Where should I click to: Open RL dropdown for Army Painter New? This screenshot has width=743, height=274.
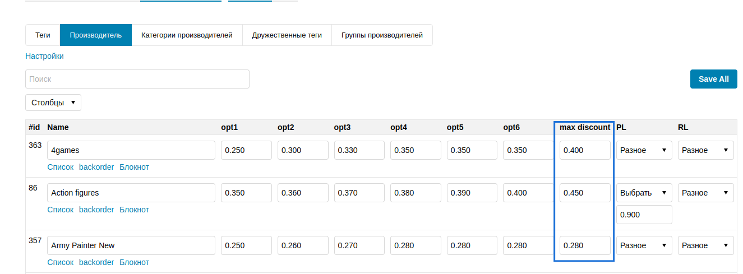[x=705, y=245]
